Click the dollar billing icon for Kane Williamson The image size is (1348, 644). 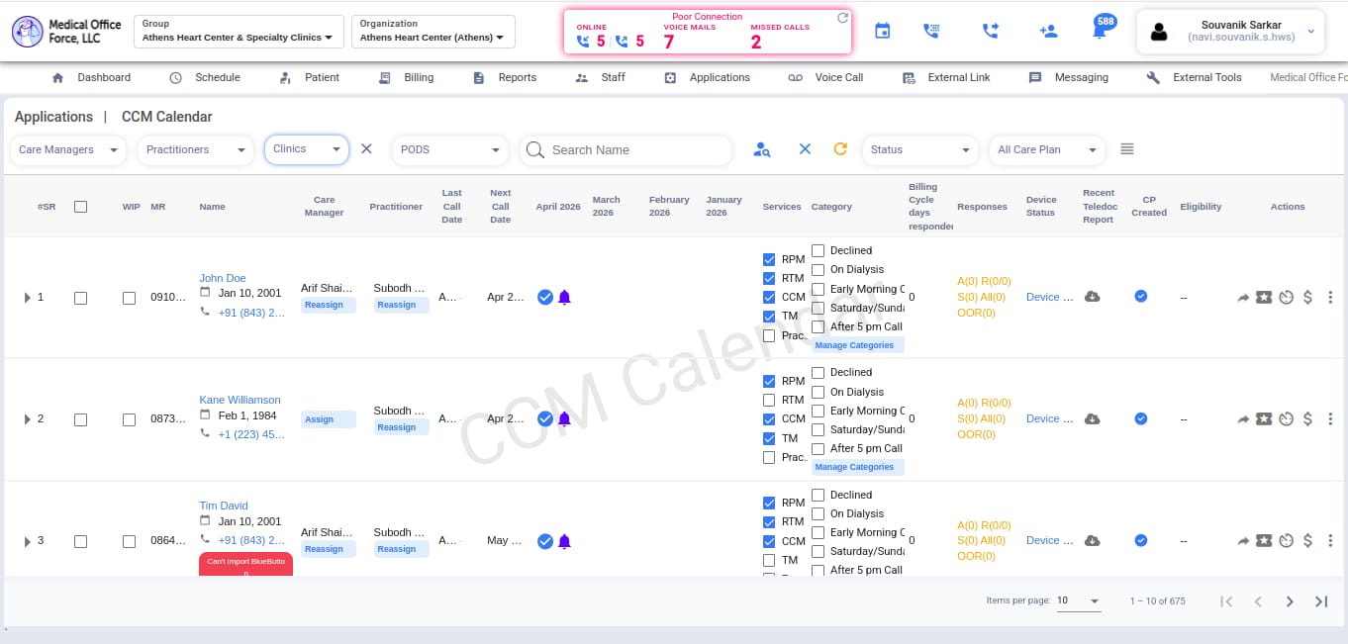tap(1307, 419)
